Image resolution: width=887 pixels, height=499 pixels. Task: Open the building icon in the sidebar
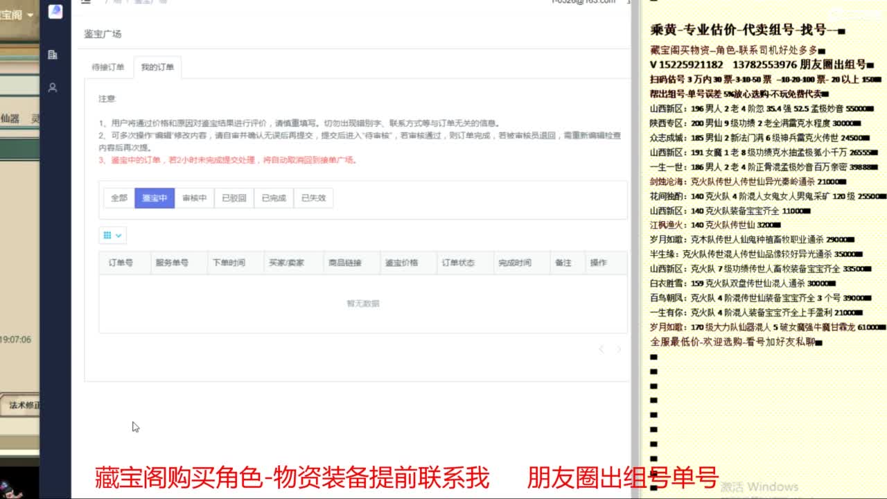tap(53, 55)
